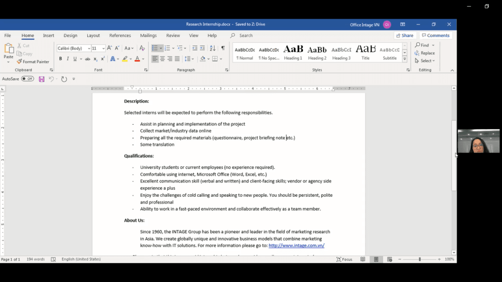The height and width of the screenshot is (282, 502).
Task: Open the intage.com.vn hyperlink
Action: pyautogui.click(x=297, y=246)
